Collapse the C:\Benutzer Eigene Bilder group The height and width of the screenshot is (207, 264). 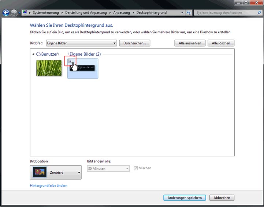33,54
